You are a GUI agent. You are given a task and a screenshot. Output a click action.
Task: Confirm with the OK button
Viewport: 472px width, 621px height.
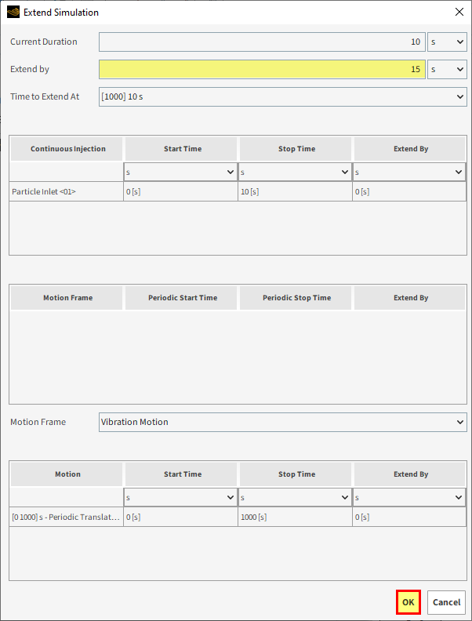click(x=408, y=602)
